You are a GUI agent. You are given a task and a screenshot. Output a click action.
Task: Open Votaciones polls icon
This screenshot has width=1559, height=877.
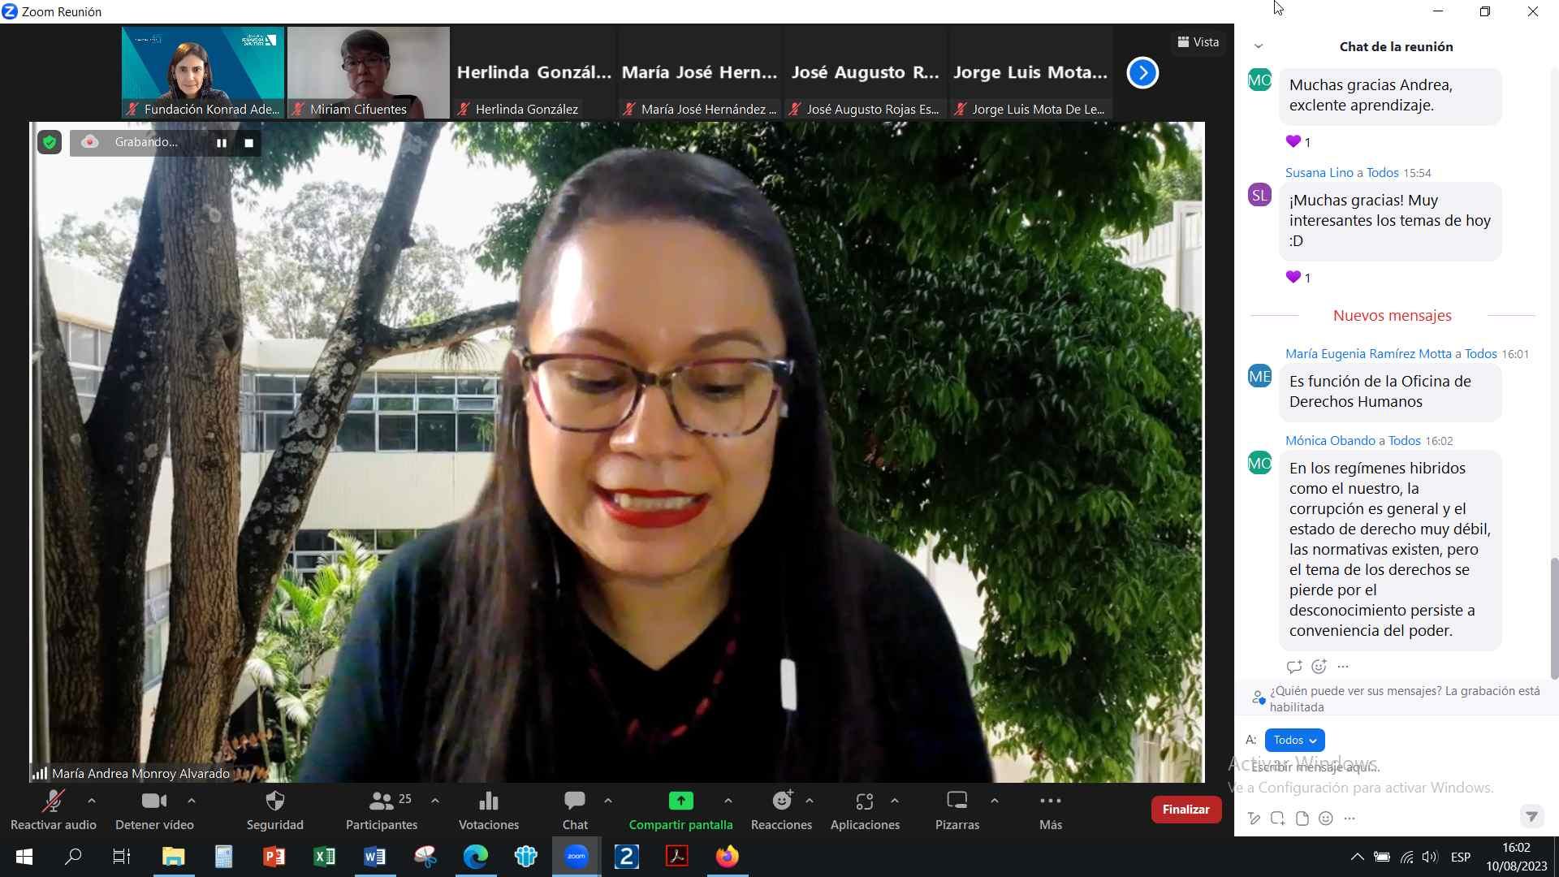click(488, 801)
